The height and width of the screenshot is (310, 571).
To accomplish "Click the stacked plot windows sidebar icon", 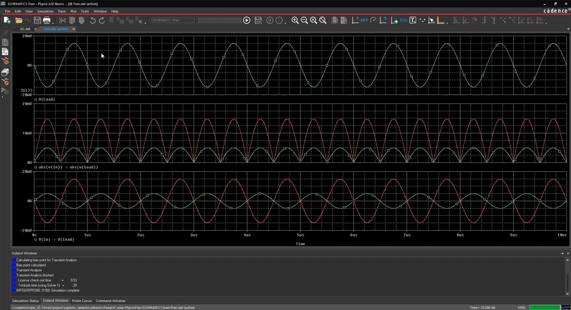I will click(5, 72).
